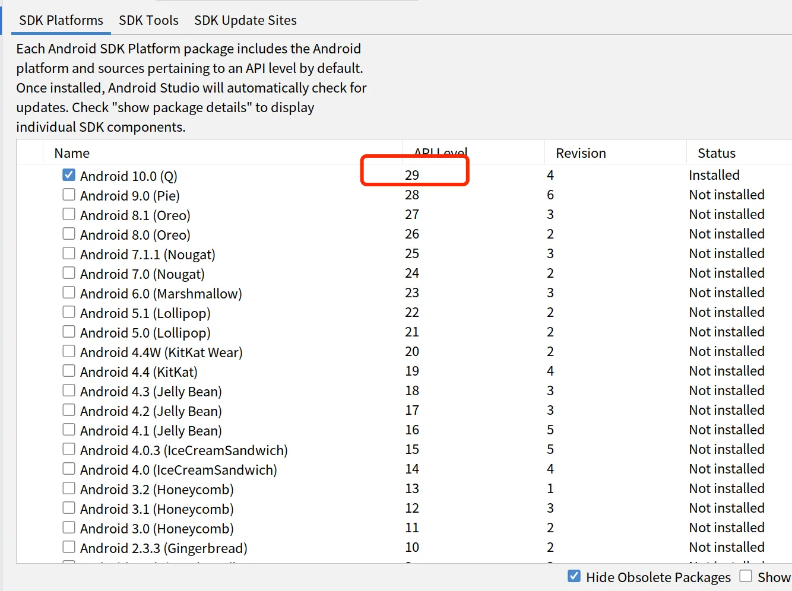Enable the Android 8.0 (Oreo) checkbox

tap(69, 234)
